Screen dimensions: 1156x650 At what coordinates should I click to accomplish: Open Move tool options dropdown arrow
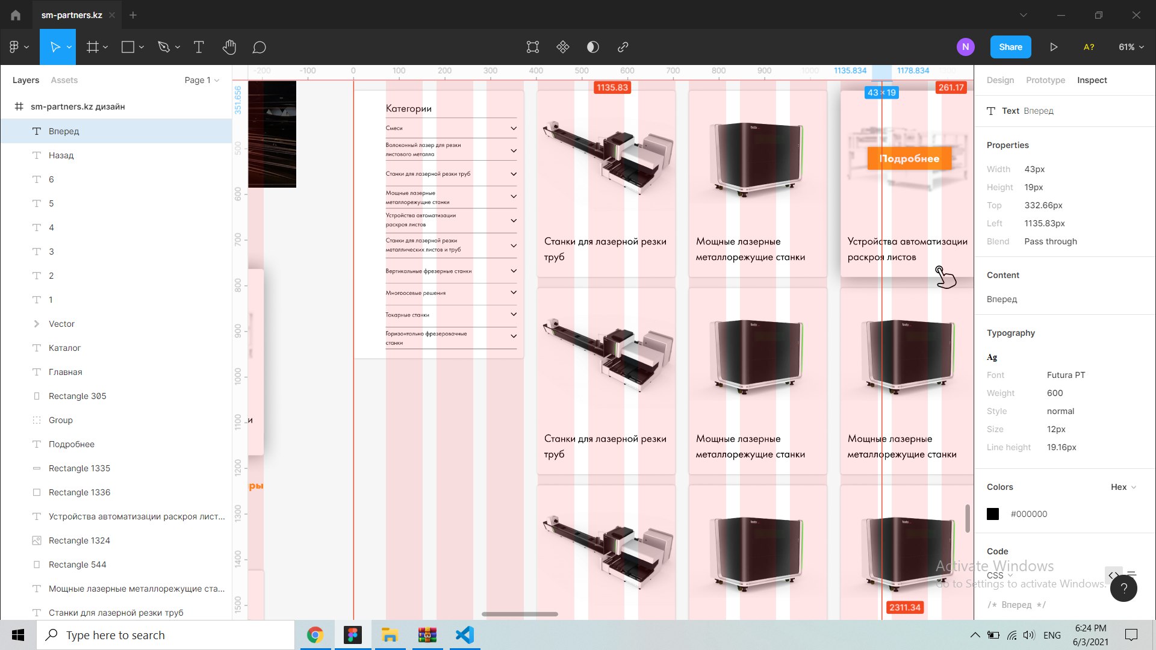[x=69, y=48]
